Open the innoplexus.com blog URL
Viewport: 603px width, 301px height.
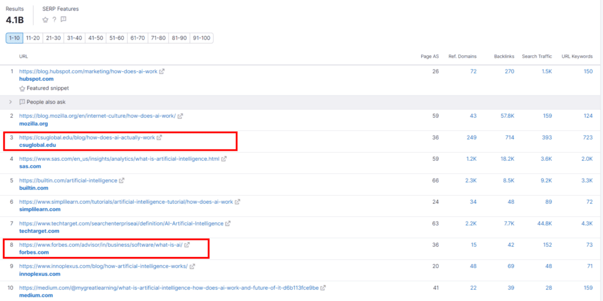pos(104,266)
